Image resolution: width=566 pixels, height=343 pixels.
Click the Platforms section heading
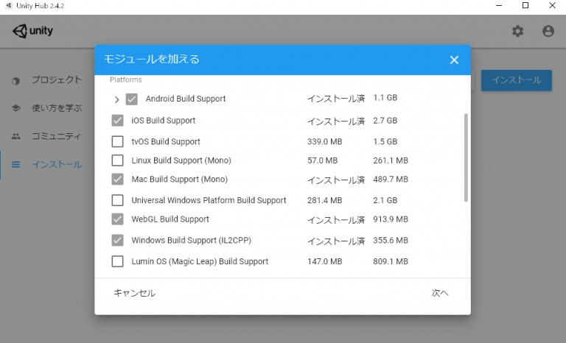pos(126,79)
